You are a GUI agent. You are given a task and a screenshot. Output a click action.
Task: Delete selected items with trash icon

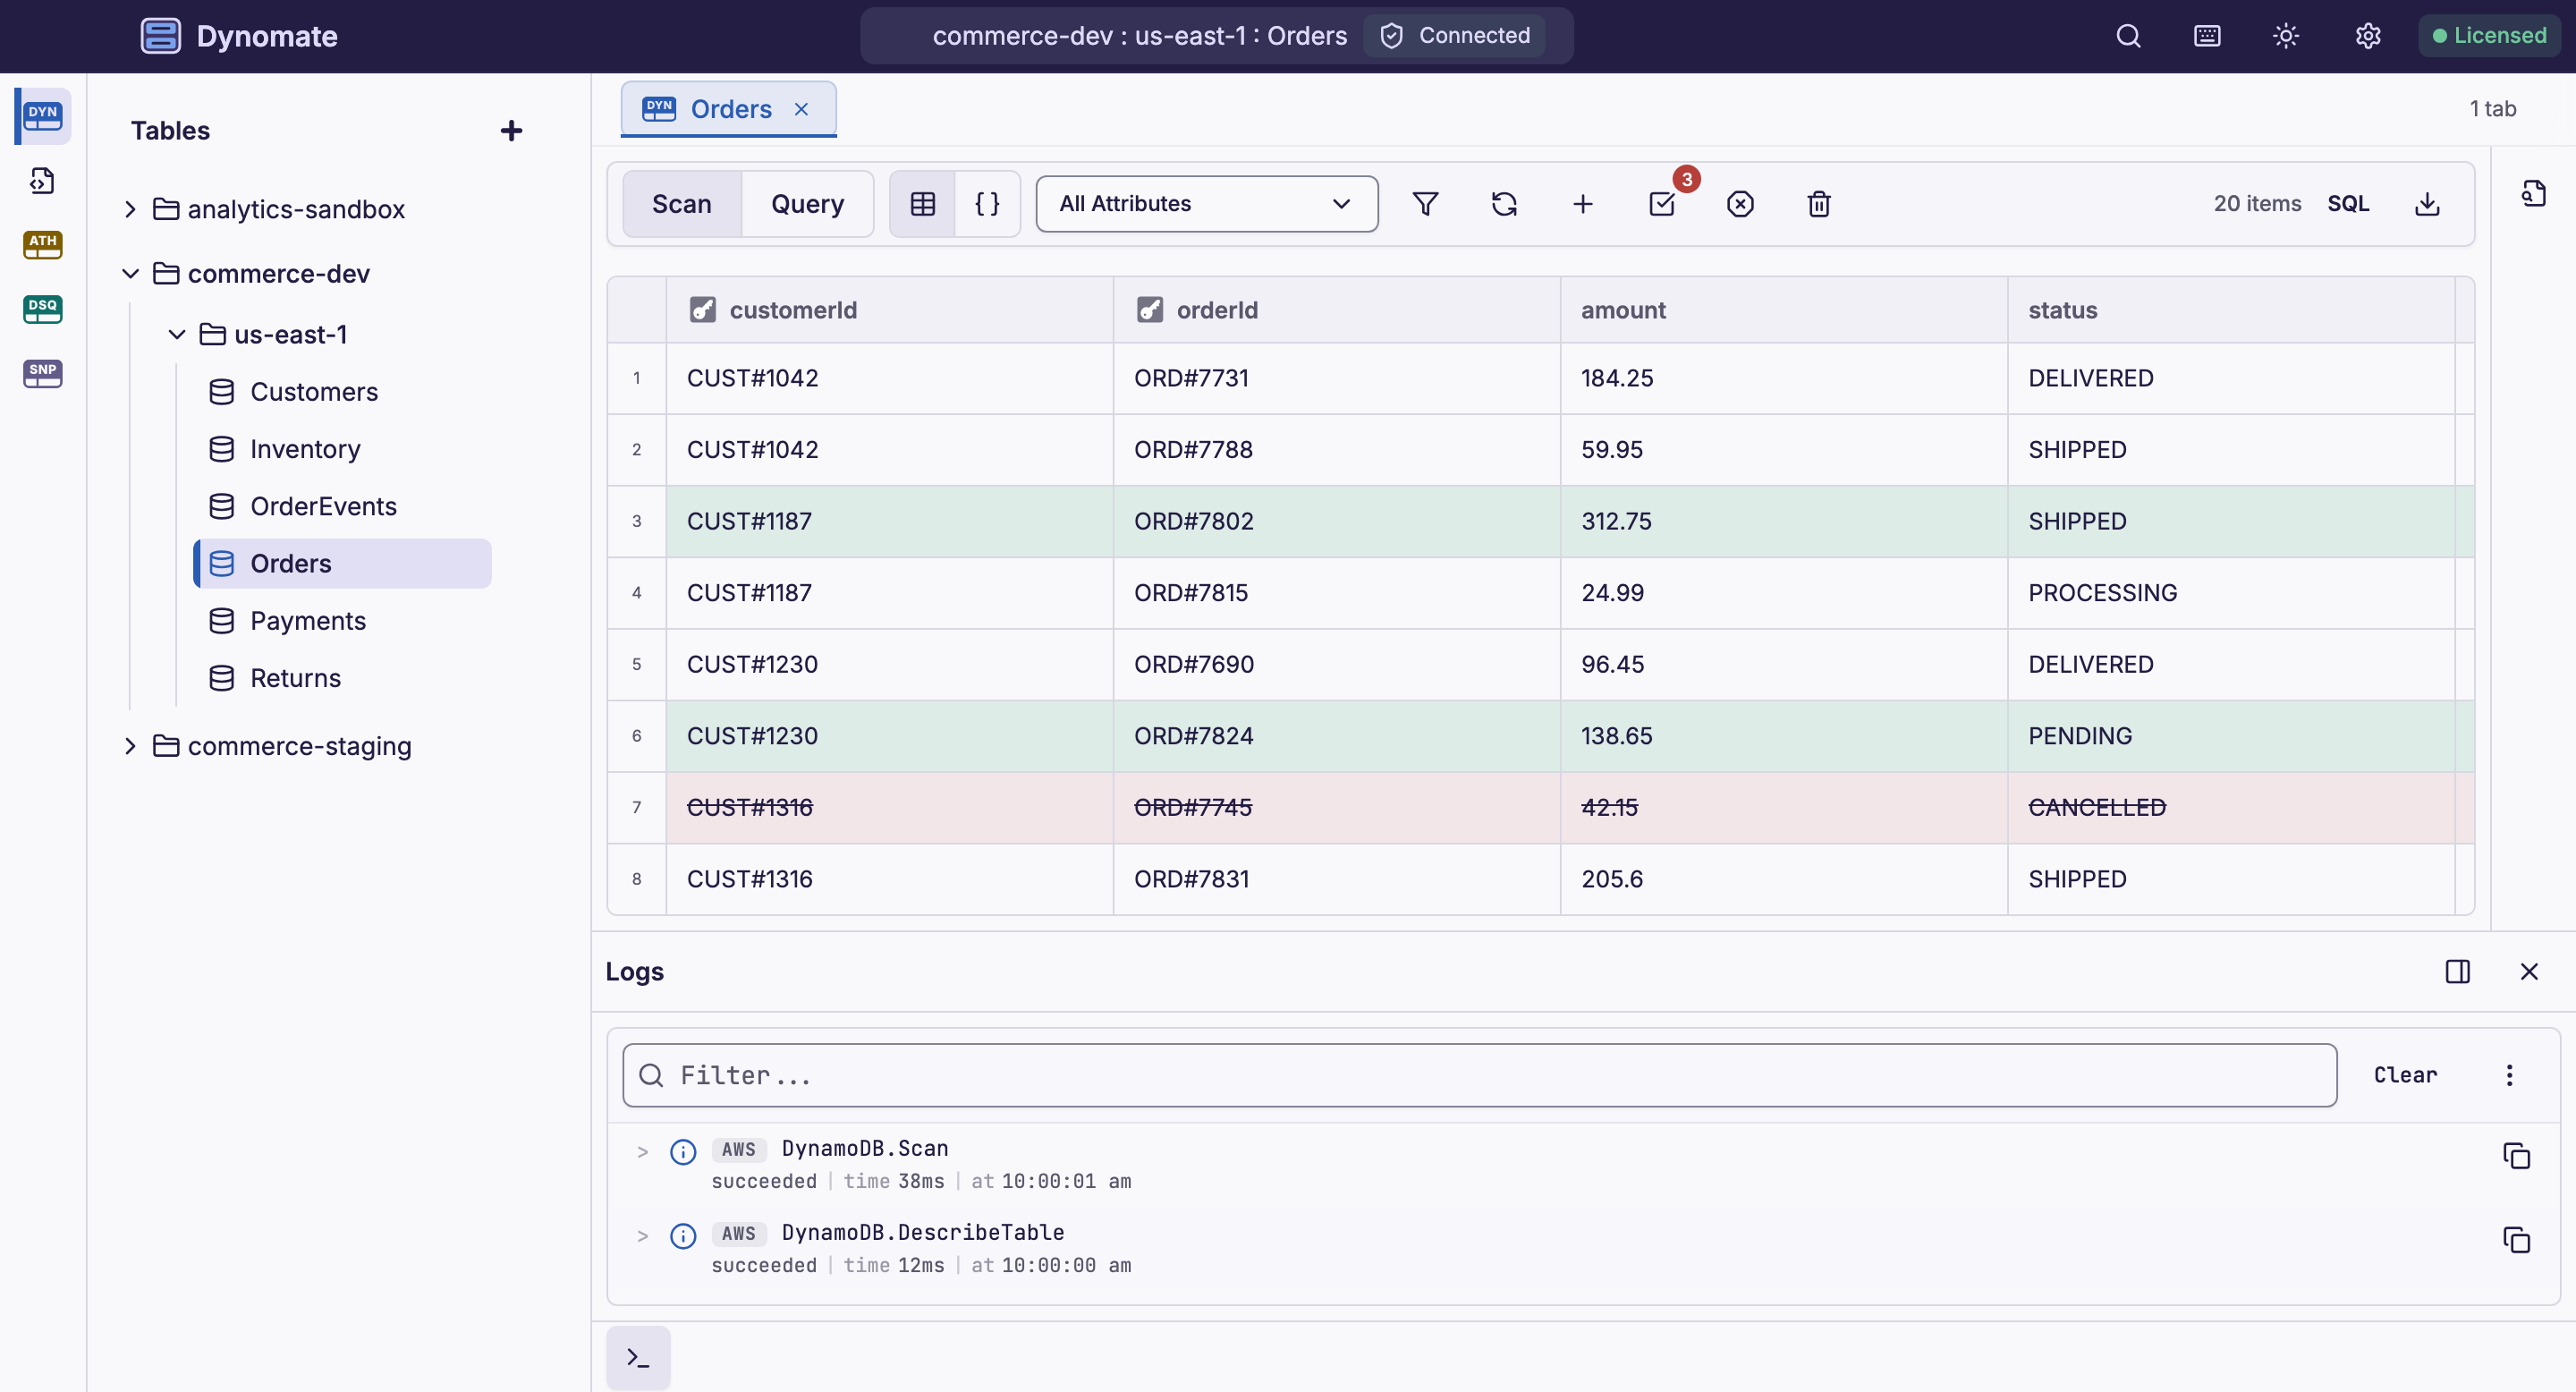(x=1819, y=204)
